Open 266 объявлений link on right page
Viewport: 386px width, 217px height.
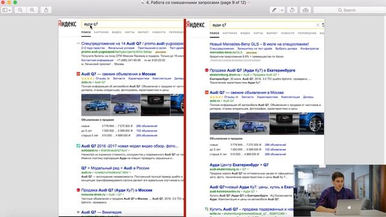point(275,145)
